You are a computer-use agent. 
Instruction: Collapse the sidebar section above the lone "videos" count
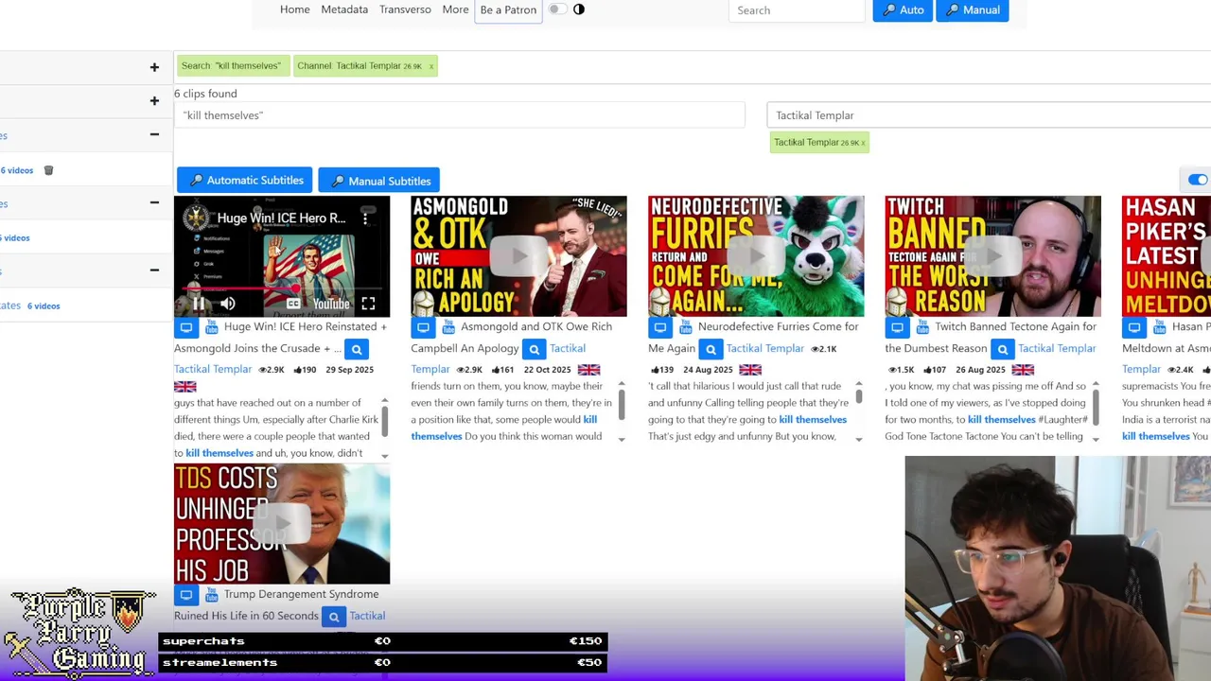tap(154, 203)
